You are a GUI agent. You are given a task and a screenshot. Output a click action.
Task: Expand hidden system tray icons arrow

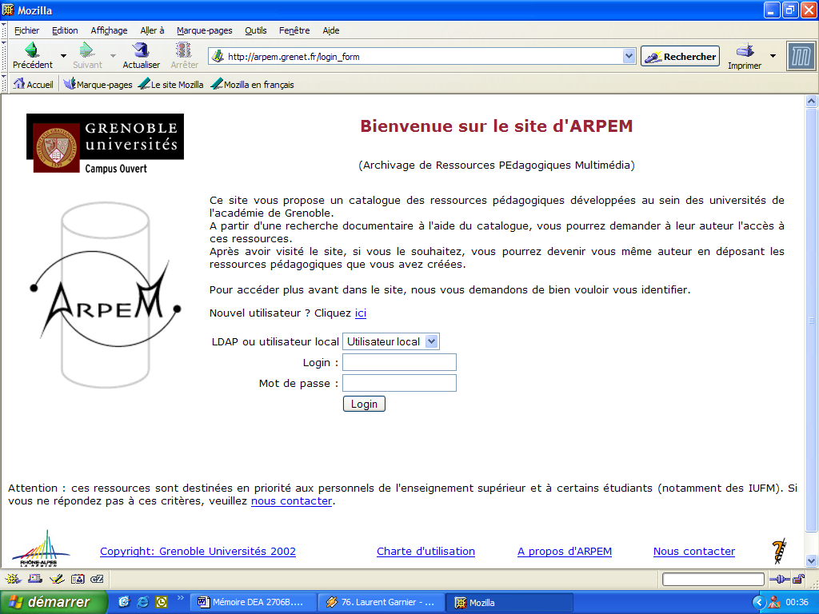759,603
